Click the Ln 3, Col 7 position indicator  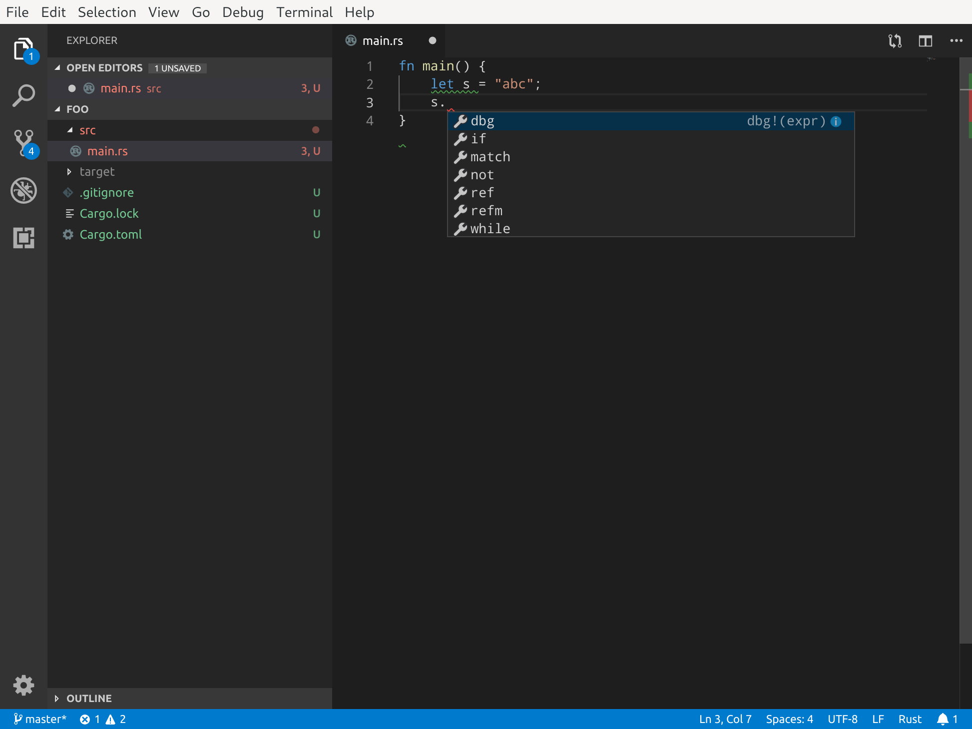725,719
